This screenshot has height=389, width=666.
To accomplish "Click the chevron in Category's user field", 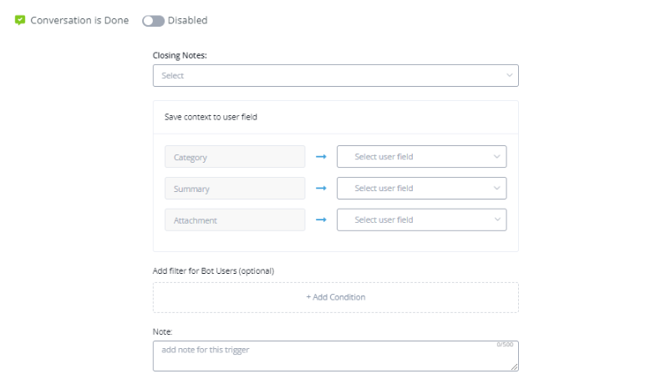I will (x=497, y=157).
